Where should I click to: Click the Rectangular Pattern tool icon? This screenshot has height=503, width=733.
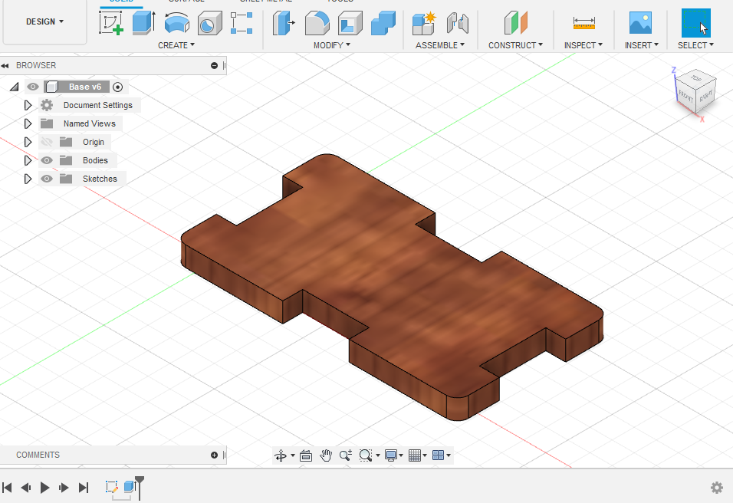[242, 23]
